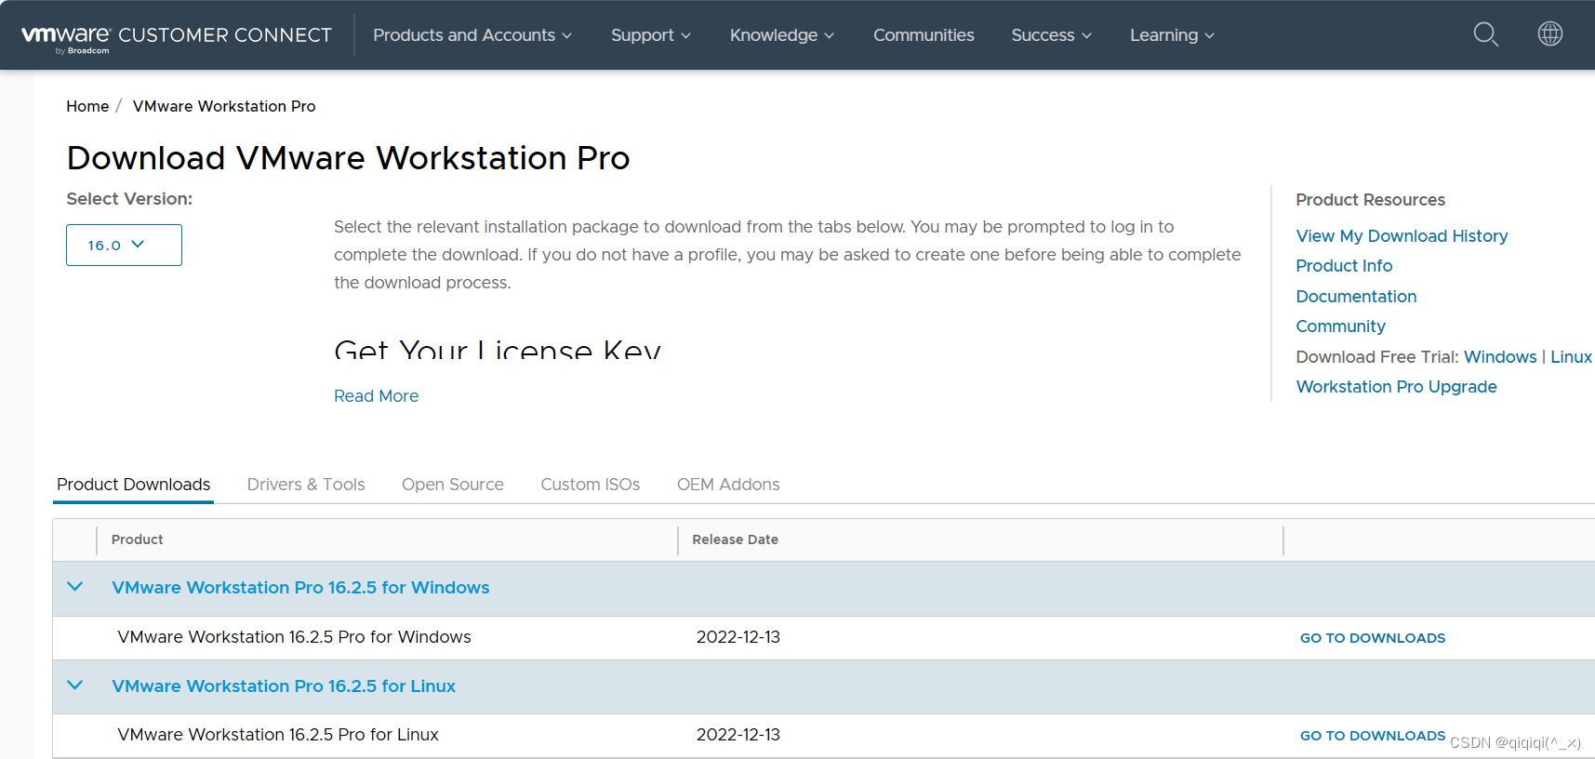This screenshot has width=1595, height=759.
Task: Open the globe language selector icon
Action: coord(1550,33)
